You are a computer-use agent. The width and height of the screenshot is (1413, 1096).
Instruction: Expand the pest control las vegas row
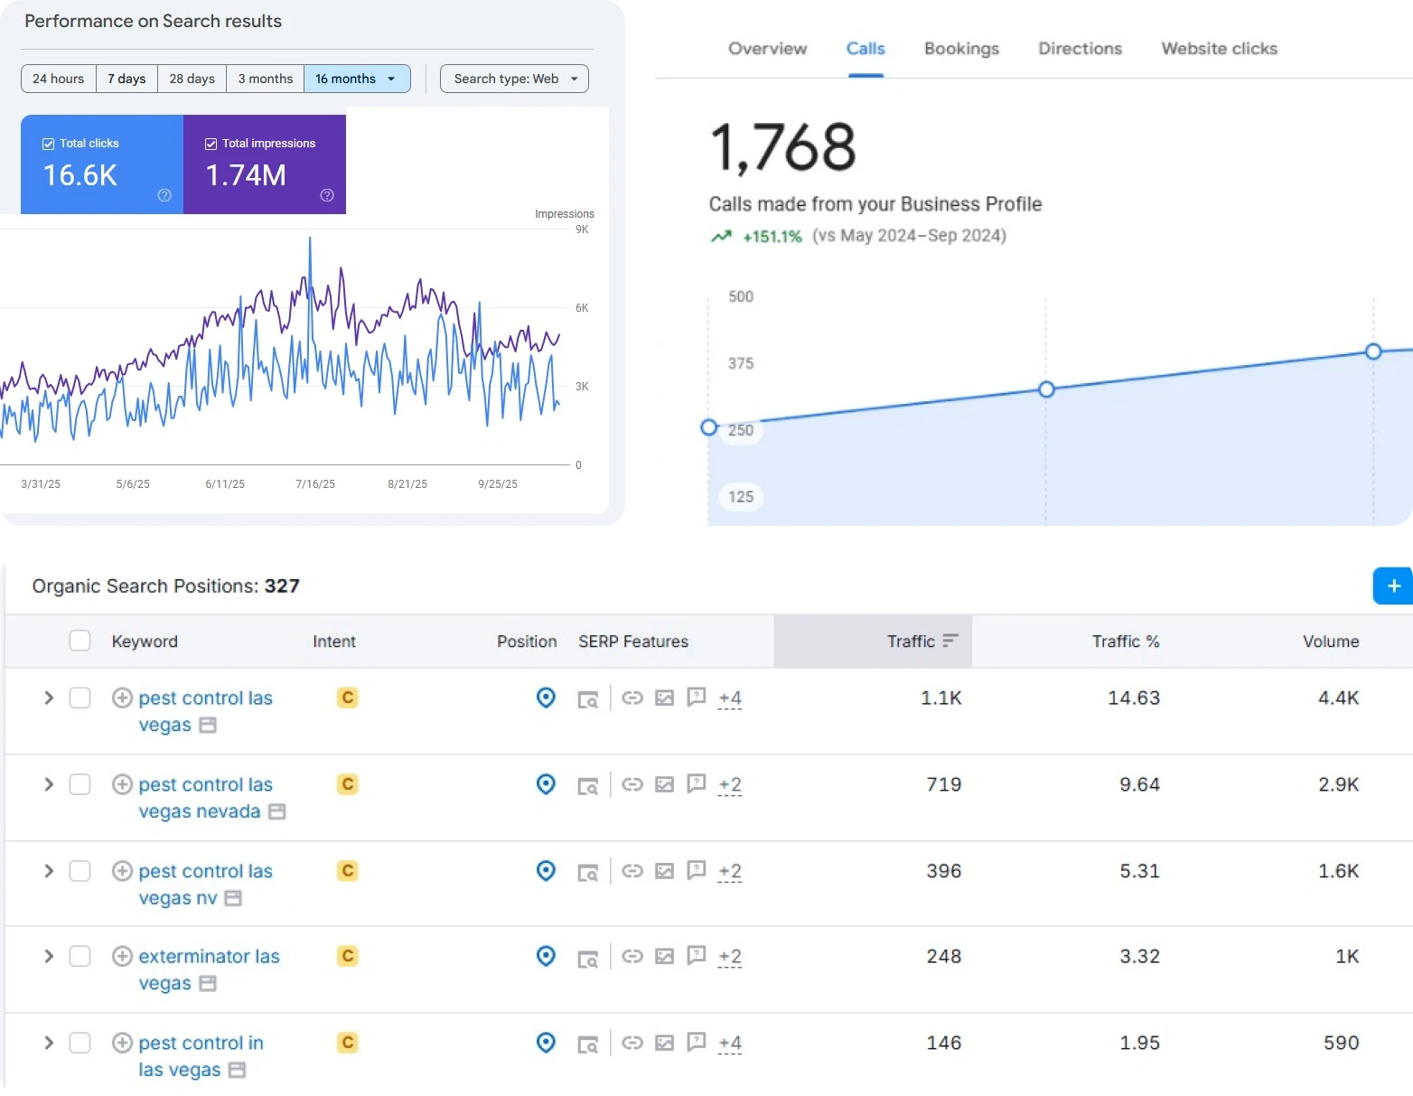coord(49,698)
